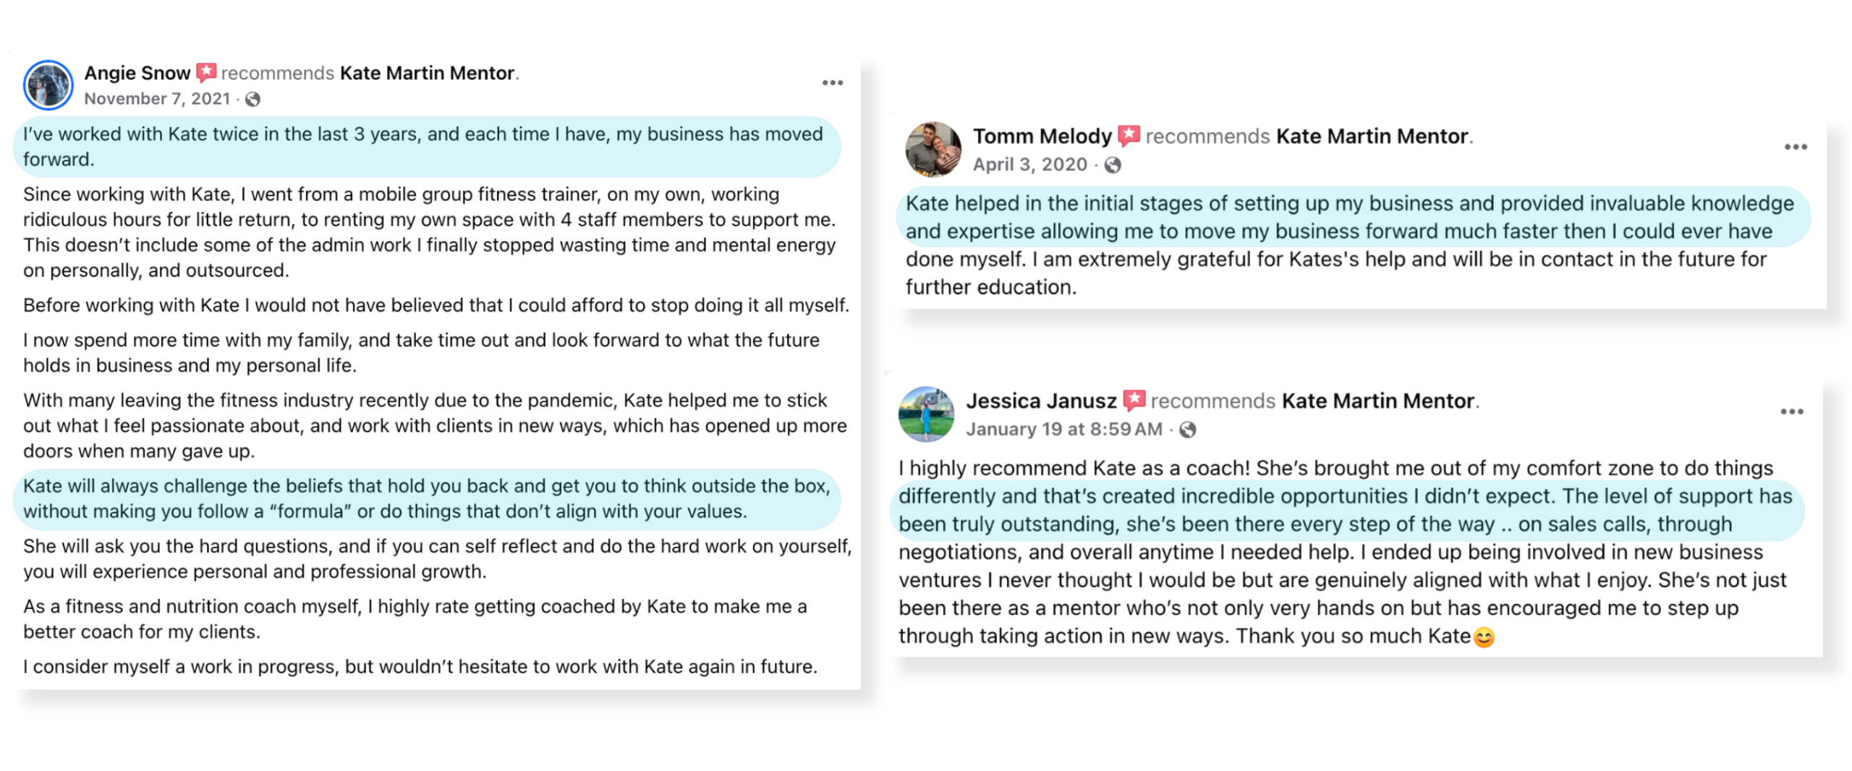Visit Angie Snow's profile name link
This screenshot has width=1852, height=771.
137,73
